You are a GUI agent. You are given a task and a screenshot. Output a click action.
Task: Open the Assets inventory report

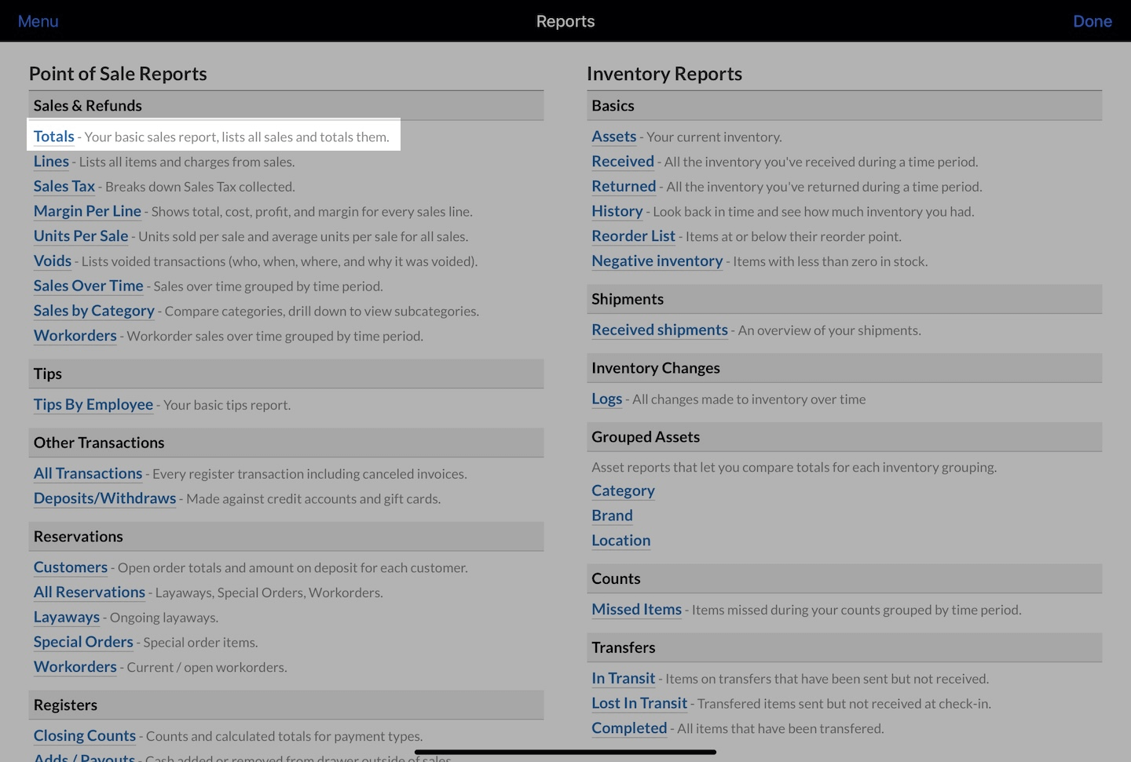coord(613,137)
